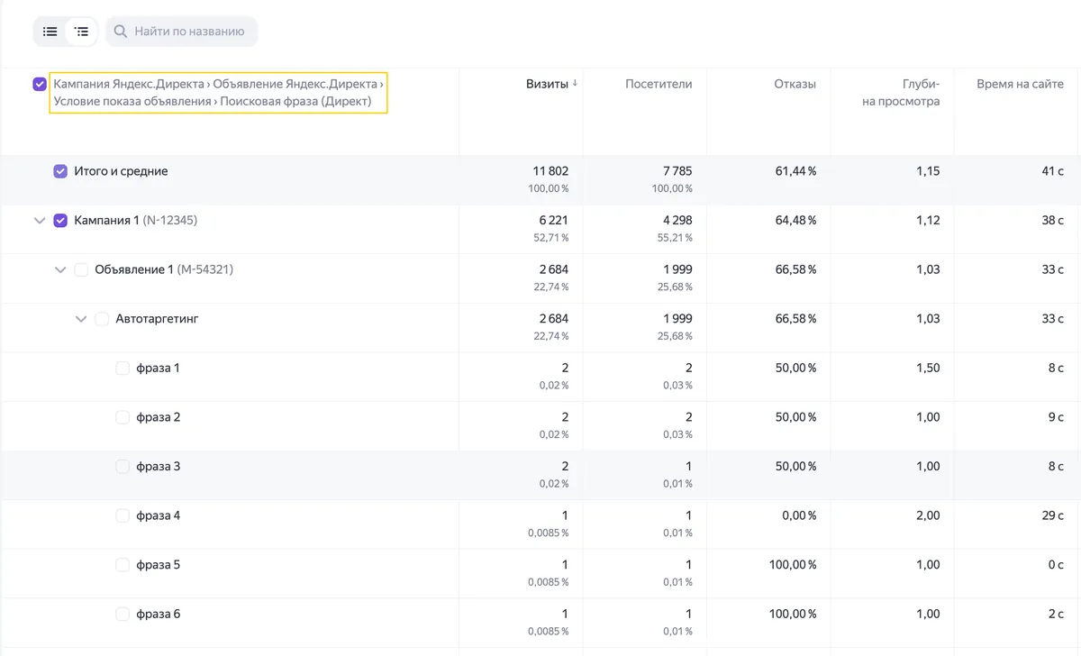Click the Кампания Яндекс.Директа grouping
Viewport: 1081px width, 656px height.
tap(129, 84)
